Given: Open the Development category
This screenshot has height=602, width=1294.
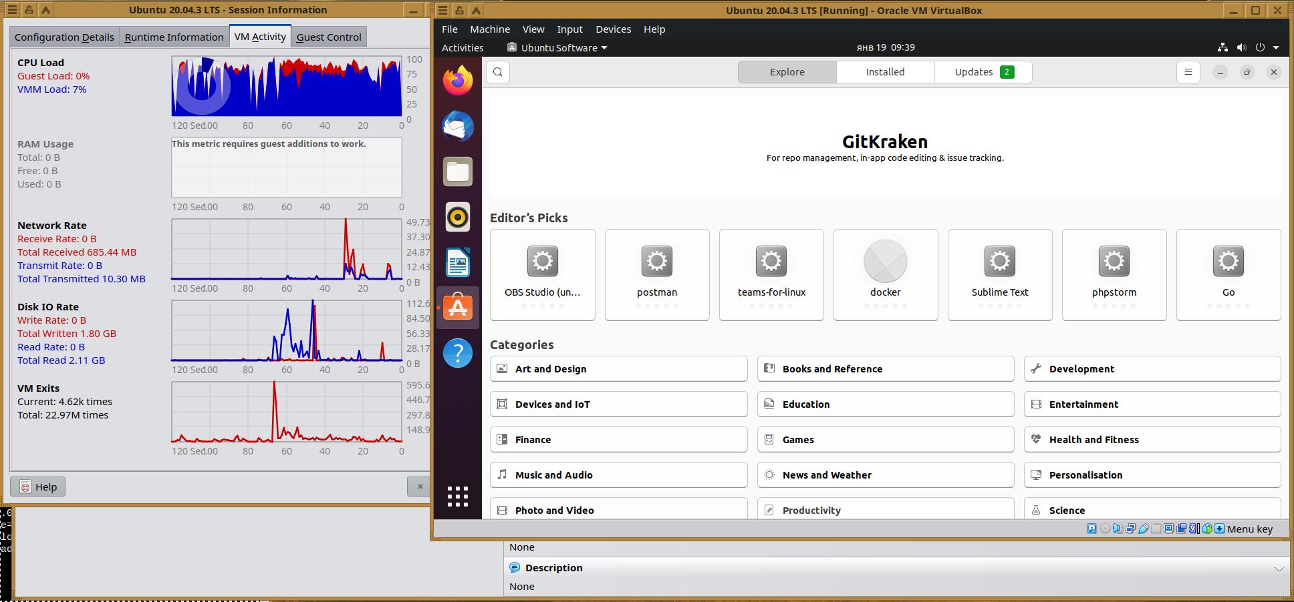Looking at the screenshot, I should (x=1152, y=368).
